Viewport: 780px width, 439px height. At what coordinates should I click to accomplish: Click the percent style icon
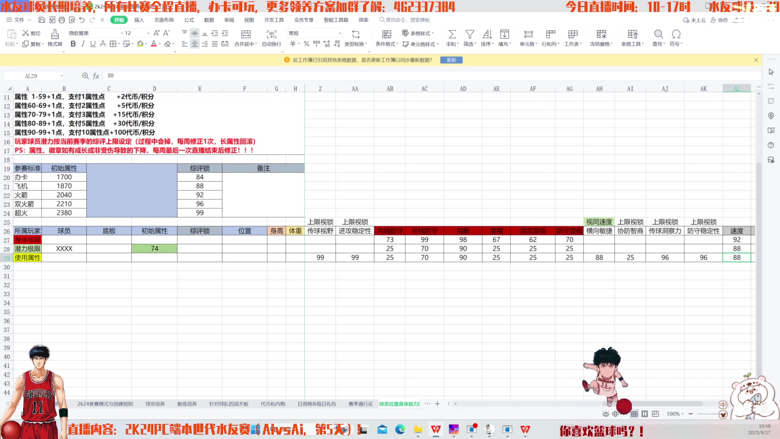click(306, 44)
